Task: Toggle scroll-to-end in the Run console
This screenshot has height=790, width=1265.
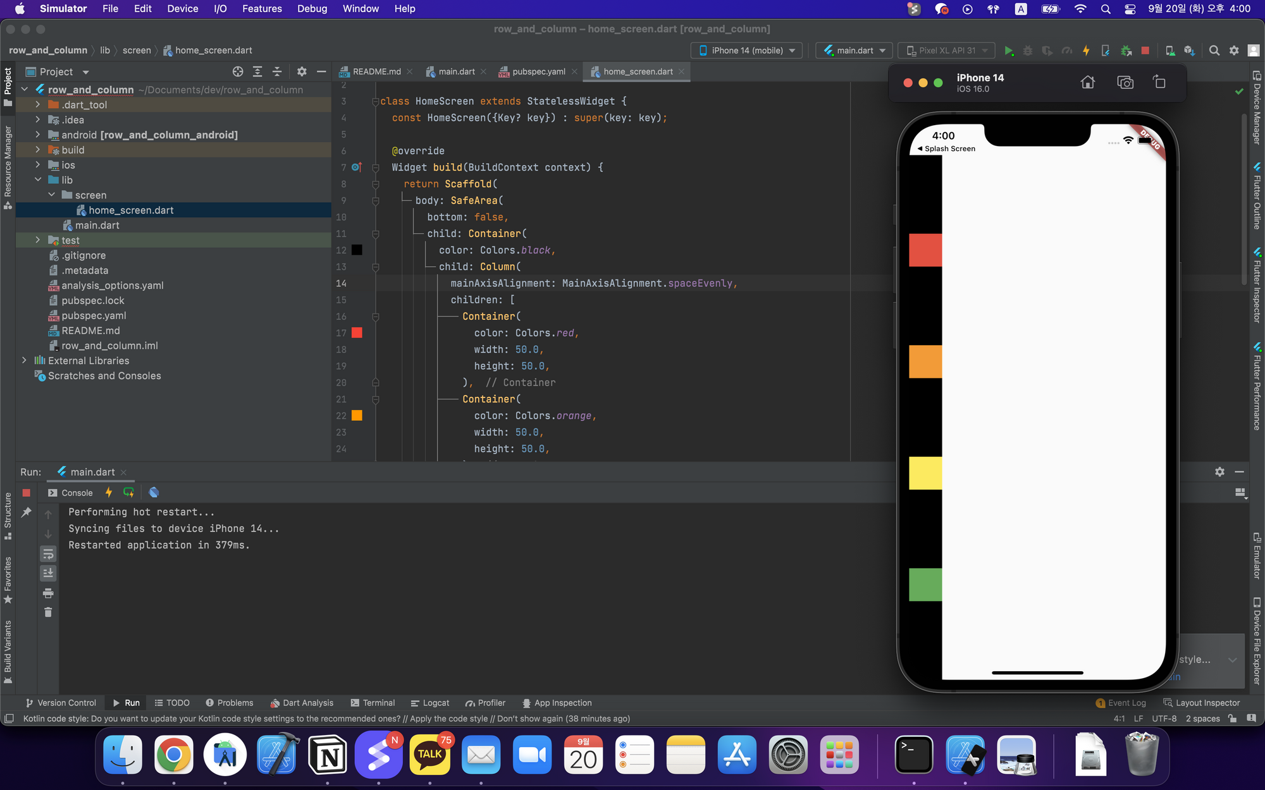Action: (48, 573)
